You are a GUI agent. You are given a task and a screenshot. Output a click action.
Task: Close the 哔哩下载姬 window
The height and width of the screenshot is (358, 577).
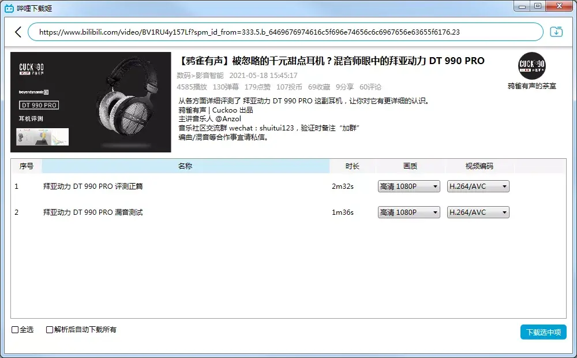click(559, 6)
